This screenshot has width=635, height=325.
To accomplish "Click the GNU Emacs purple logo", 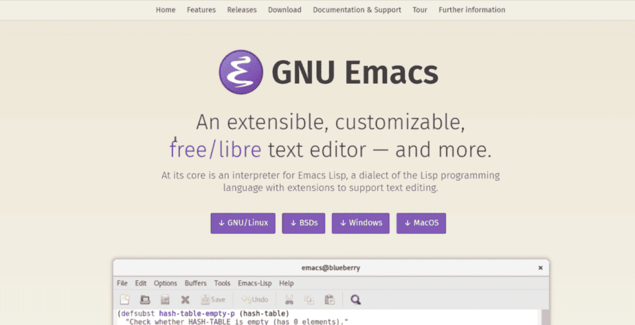I will click(241, 72).
